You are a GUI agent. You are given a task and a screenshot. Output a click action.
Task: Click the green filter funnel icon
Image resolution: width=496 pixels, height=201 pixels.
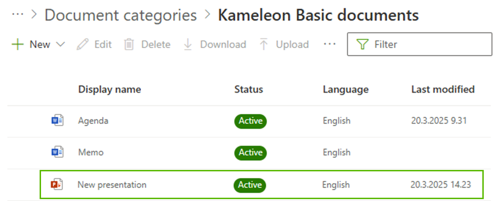362,45
